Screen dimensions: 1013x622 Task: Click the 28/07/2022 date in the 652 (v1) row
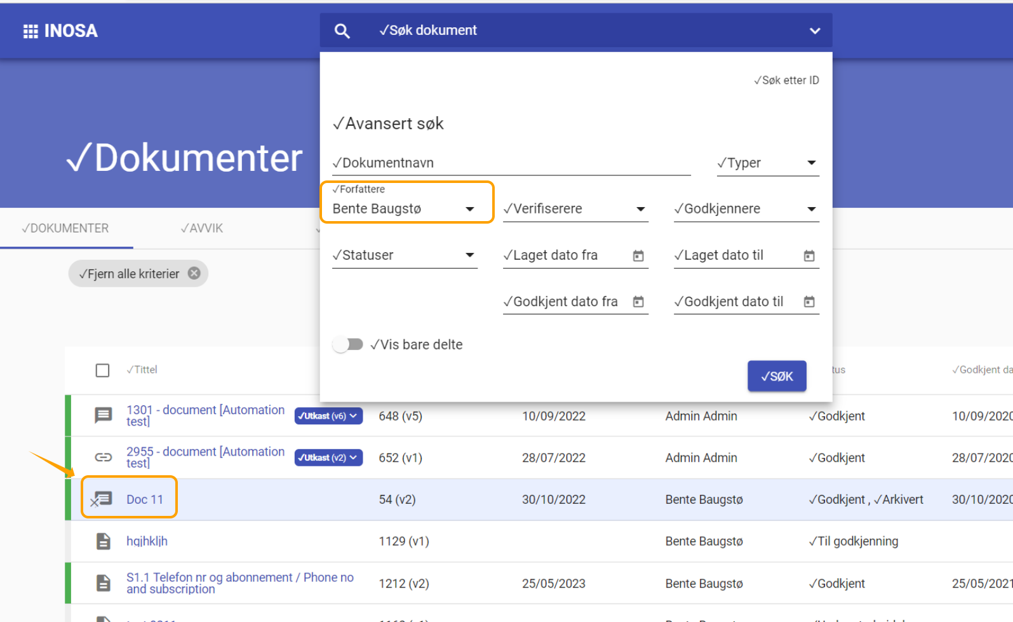tap(554, 457)
